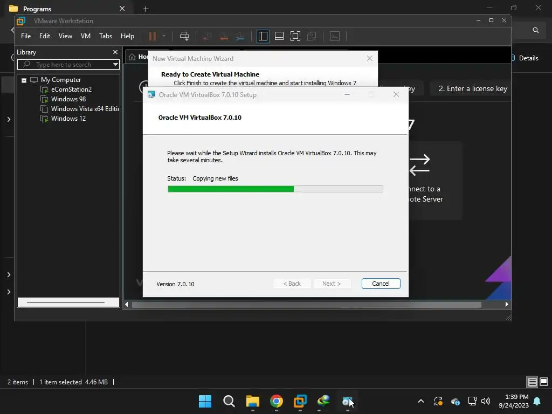Switch File Explorer to details list view

tap(532, 382)
